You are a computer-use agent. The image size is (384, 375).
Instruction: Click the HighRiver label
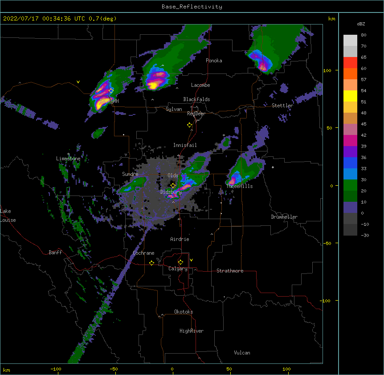tap(192, 331)
